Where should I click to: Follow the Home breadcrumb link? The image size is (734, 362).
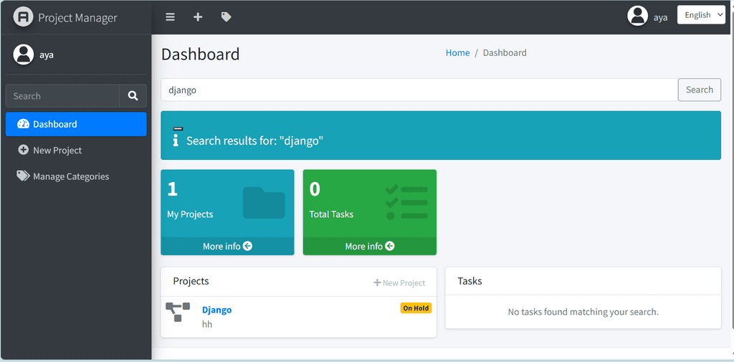point(457,53)
